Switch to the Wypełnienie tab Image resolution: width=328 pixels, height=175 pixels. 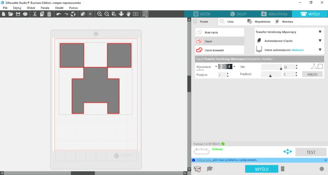259,21
